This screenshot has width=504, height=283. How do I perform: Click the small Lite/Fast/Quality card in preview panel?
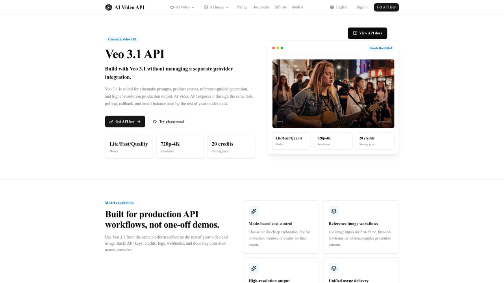tap(291, 141)
